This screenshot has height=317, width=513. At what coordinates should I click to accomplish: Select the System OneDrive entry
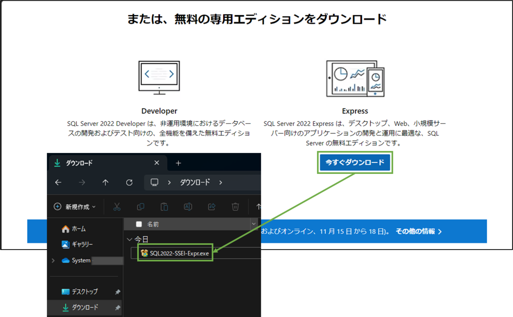pyautogui.click(x=76, y=260)
